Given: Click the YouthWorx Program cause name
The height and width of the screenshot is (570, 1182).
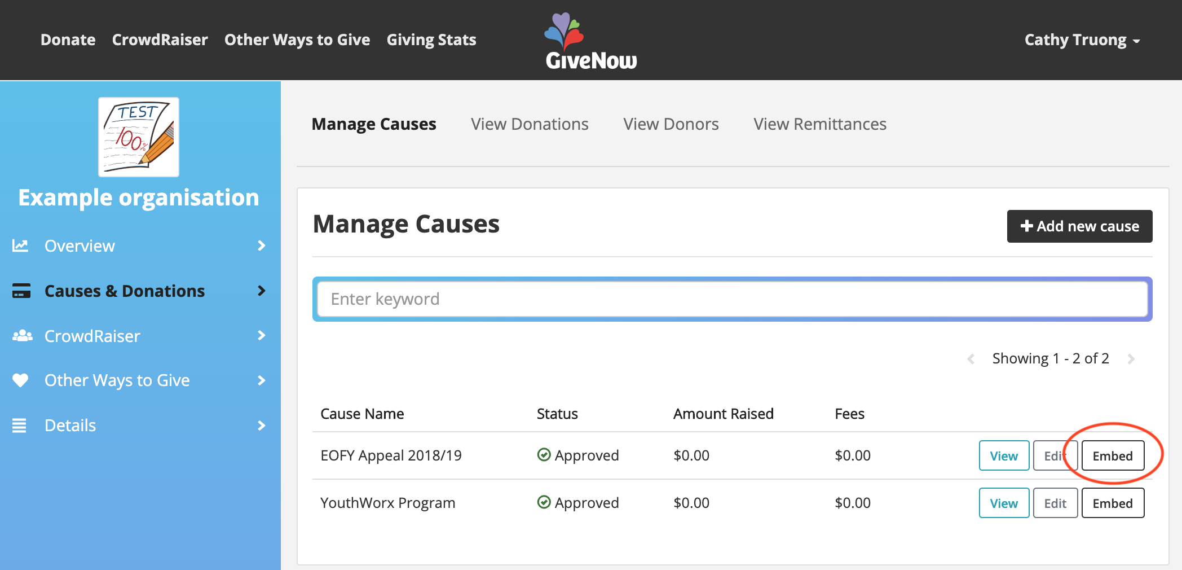Looking at the screenshot, I should pos(387,503).
